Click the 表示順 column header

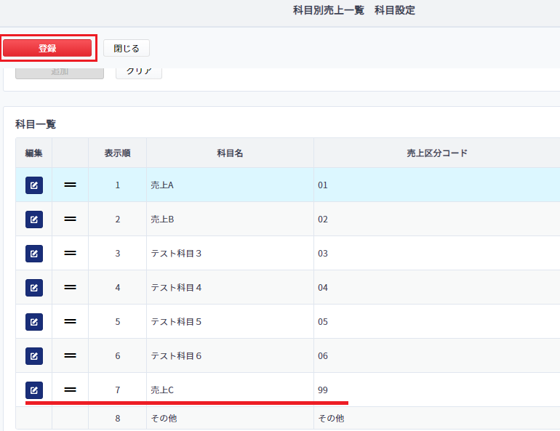(118, 153)
